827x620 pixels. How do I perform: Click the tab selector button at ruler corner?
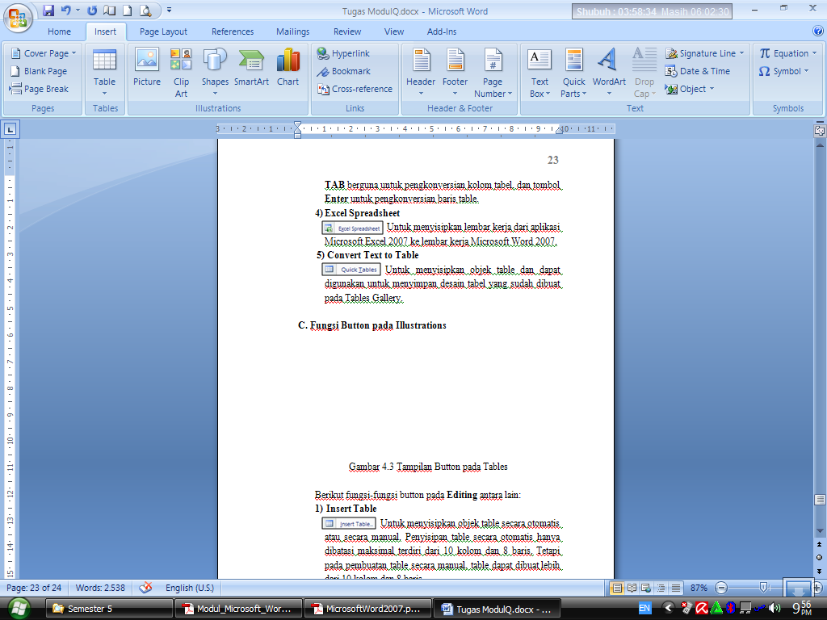[x=10, y=129]
